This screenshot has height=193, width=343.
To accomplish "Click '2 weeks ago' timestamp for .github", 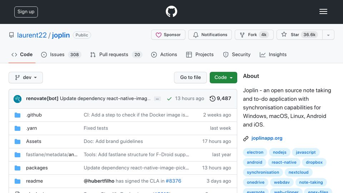I will [217, 115].
